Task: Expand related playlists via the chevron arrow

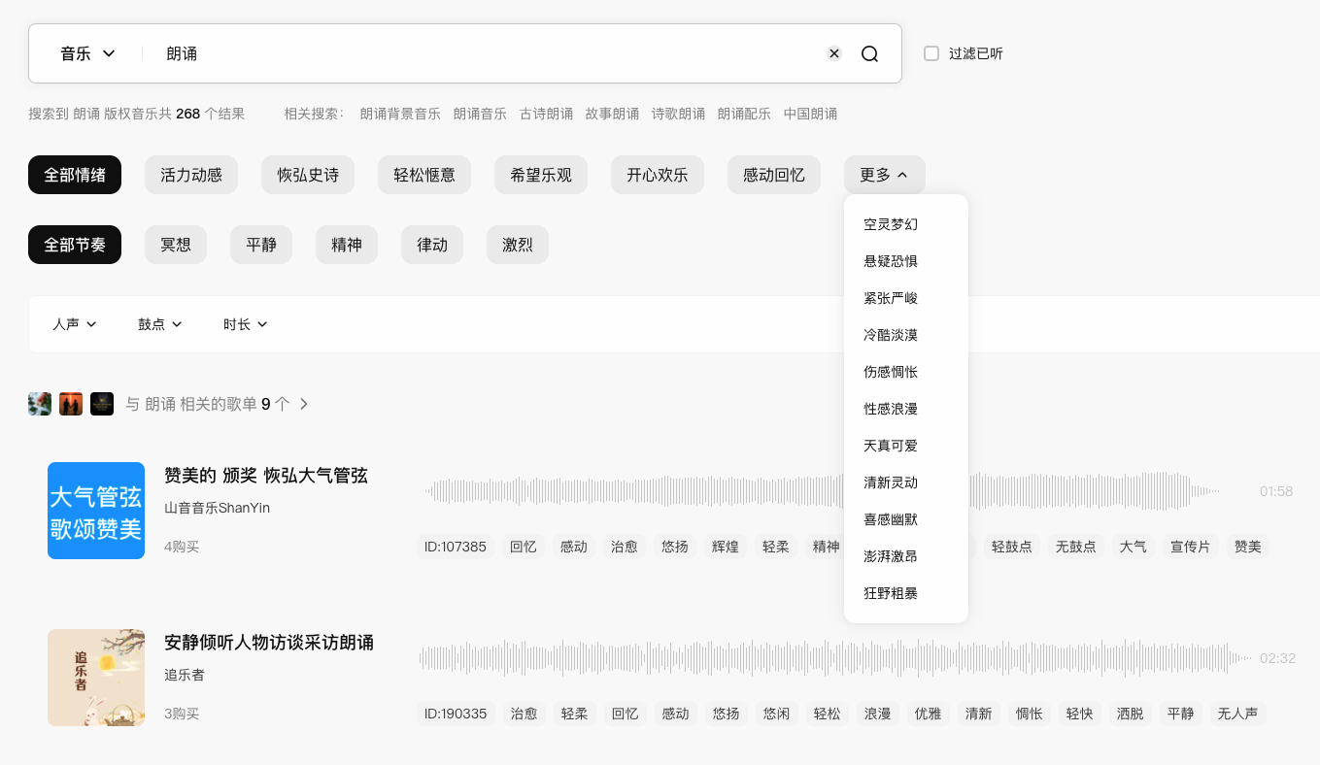Action: point(304,404)
